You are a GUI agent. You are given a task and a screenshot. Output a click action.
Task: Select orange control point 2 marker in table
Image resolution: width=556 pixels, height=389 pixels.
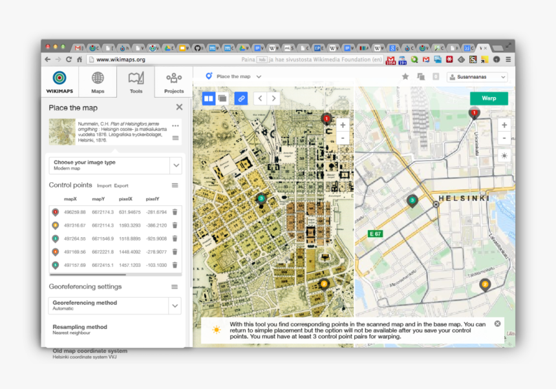pyautogui.click(x=56, y=226)
